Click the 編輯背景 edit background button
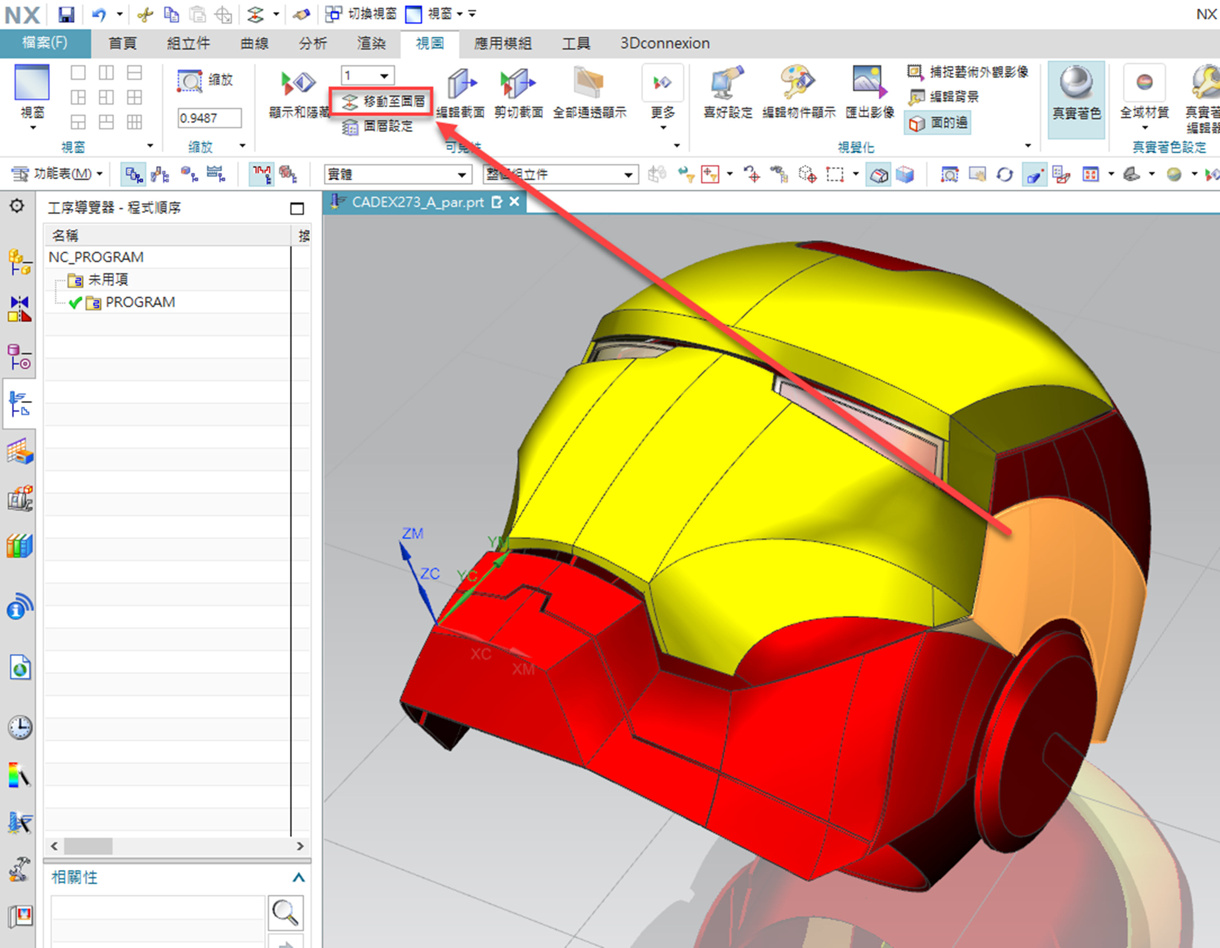Image resolution: width=1220 pixels, height=948 pixels. (x=943, y=96)
